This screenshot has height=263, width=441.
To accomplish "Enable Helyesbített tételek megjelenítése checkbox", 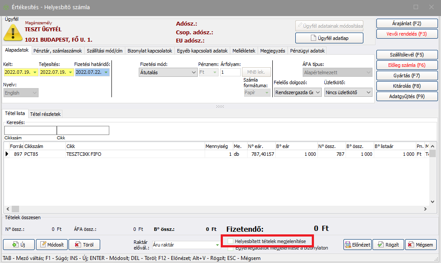I will pyautogui.click(x=231, y=241).
